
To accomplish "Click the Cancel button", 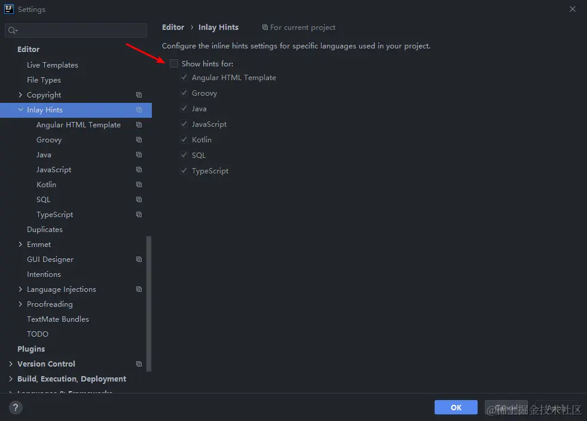I will coord(506,407).
